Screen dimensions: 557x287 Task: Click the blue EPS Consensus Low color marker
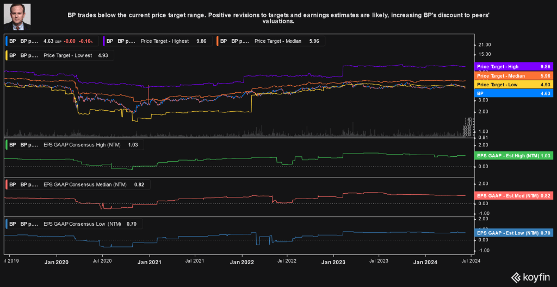click(x=6, y=224)
